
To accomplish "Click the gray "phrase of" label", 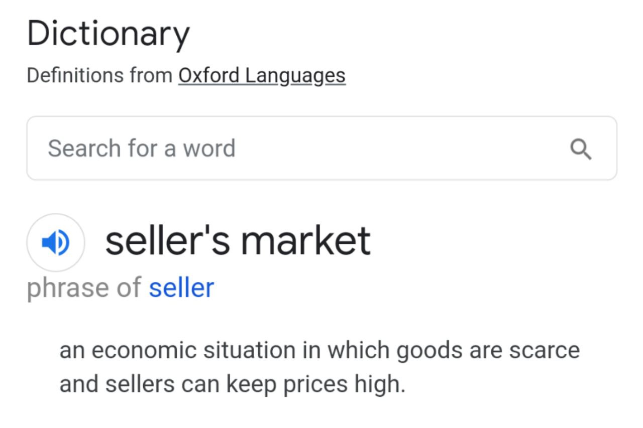I will (x=84, y=289).
